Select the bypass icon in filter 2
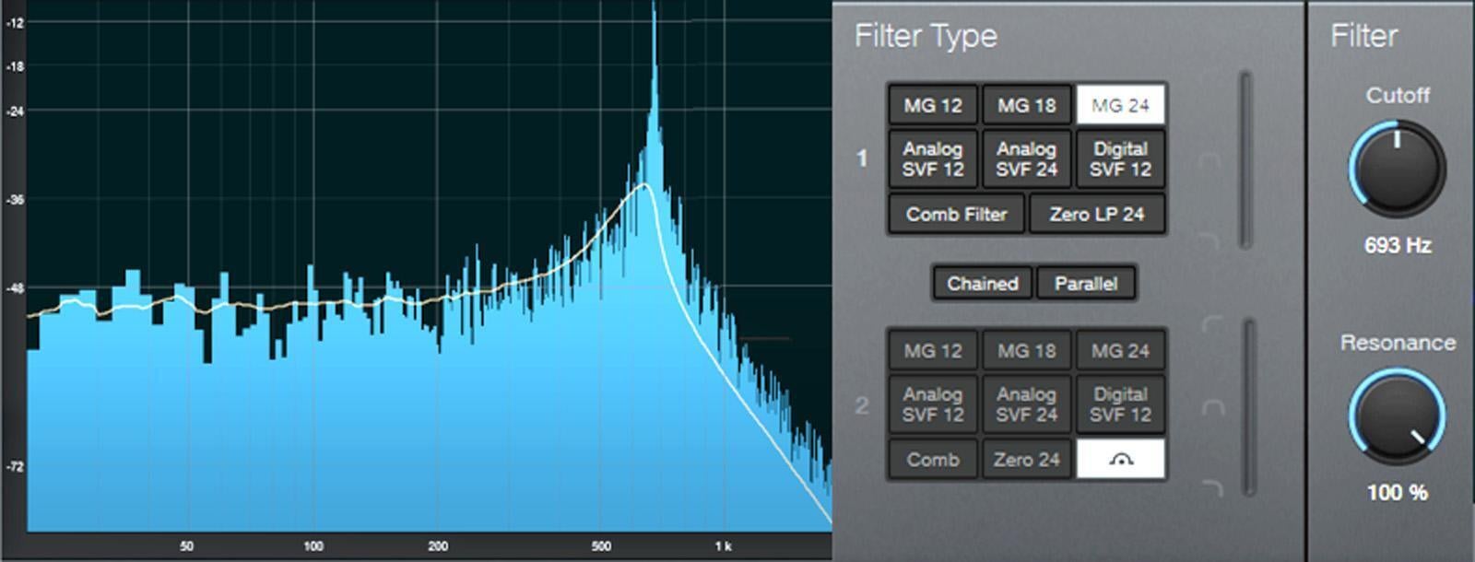This screenshot has height=562, width=1475. click(x=1120, y=459)
